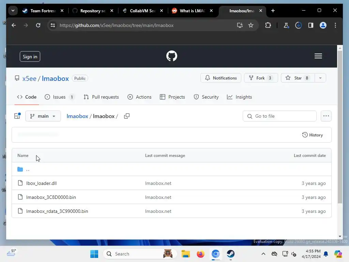Click the page vertical scrollbar
Screen dimensions: 349x262
(340, 127)
